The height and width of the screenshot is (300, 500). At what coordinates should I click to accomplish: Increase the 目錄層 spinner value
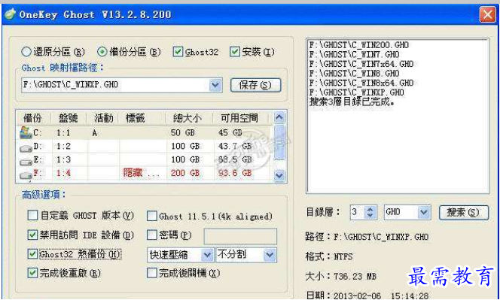370,209
